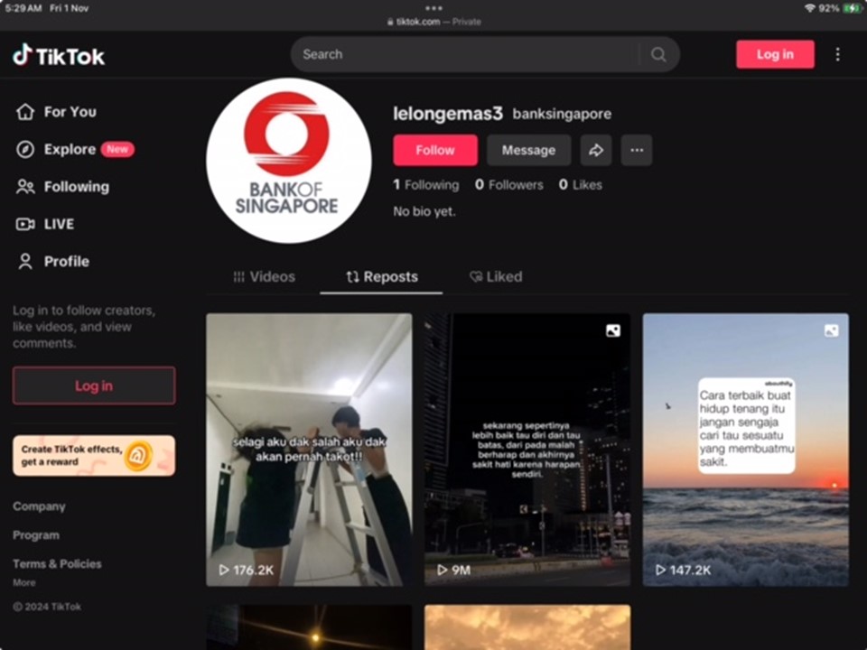The image size is (867, 650).
Task: Share the lelongemas3 profile via arrow icon
Action: [x=595, y=150]
